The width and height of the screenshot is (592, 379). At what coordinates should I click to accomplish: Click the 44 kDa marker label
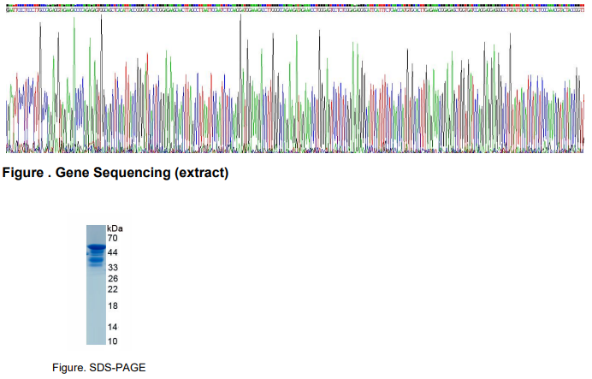pos(112,253)
